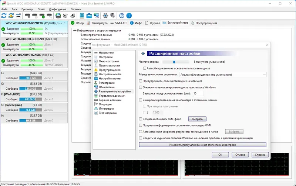296x186 pixels.
Task: Click C: volume free space bar 80,6 GB
Action: click(31, 78)
